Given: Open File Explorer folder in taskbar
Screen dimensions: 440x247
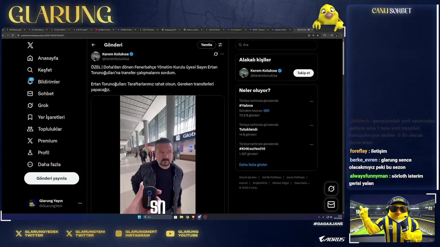Looking at the screenshot, I should point(181,217).
